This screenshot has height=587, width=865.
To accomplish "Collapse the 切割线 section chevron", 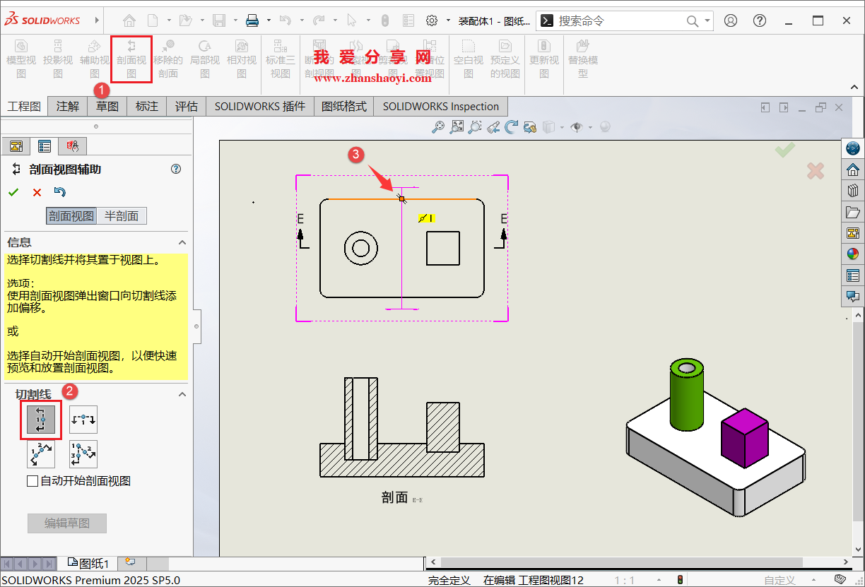I will click(x=182, y=394).
